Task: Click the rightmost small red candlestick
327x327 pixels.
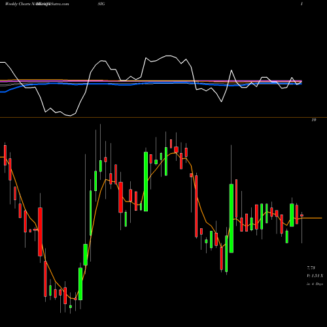Action: pyautogui.click(x=302, y=215)
